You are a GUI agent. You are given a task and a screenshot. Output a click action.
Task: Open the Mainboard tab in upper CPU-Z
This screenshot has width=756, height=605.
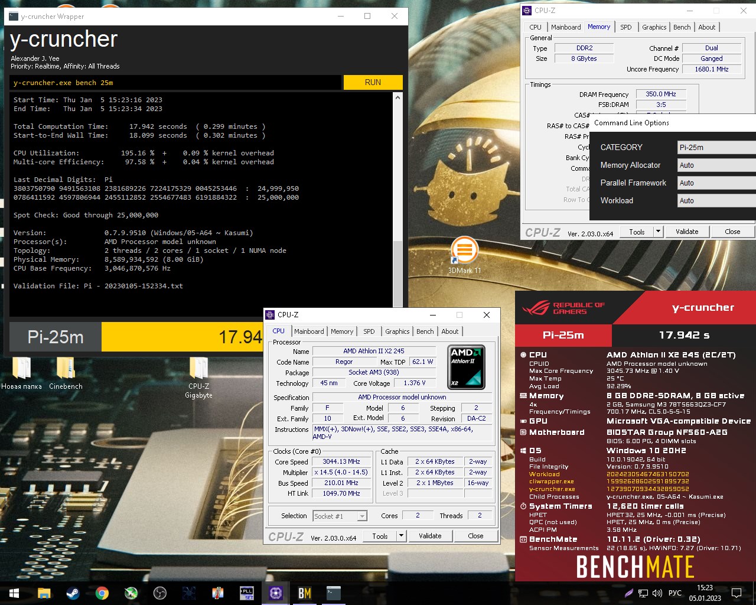point(566,27)
